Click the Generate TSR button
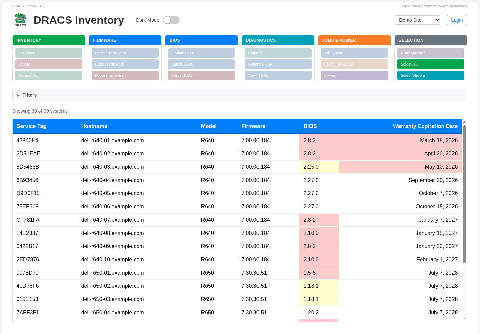This screenshot has width=480, height=334. (x=278, y=64)
